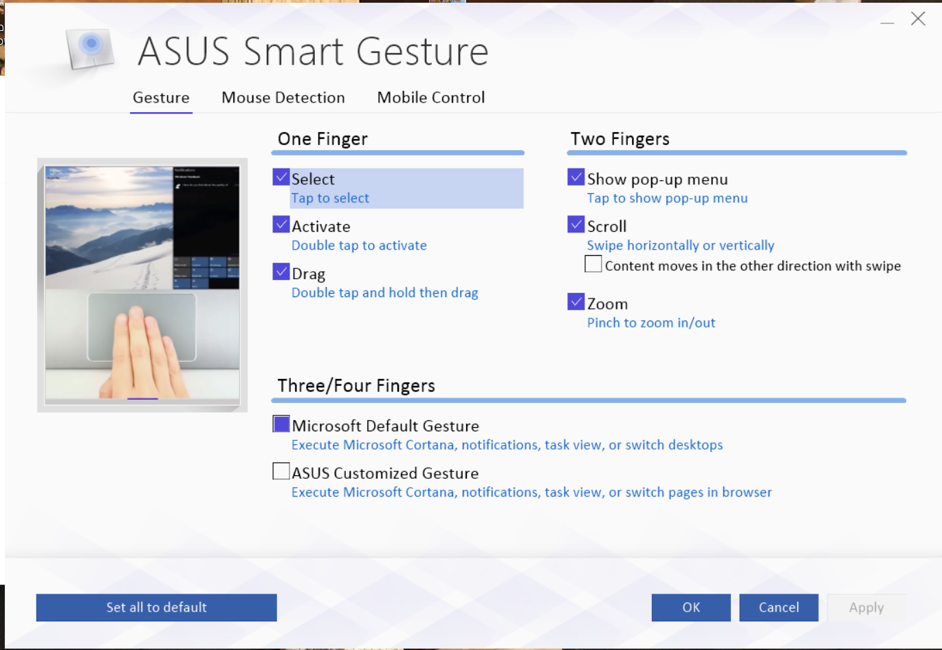Click Double tap and hold then drag link
Image resolution: width=942 pixels, height=650 pixels.
(x=385, y=293)
